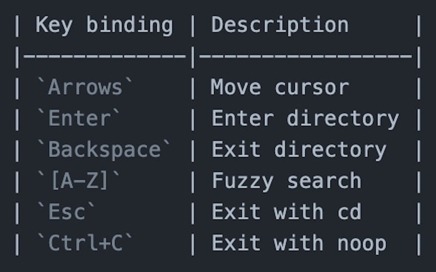
Task: Click the "Move cursor" description text
Action: point(280,87)
